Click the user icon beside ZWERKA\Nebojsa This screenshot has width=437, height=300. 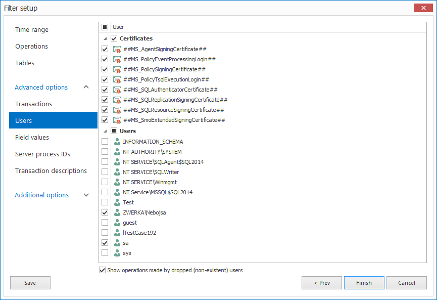116,212
